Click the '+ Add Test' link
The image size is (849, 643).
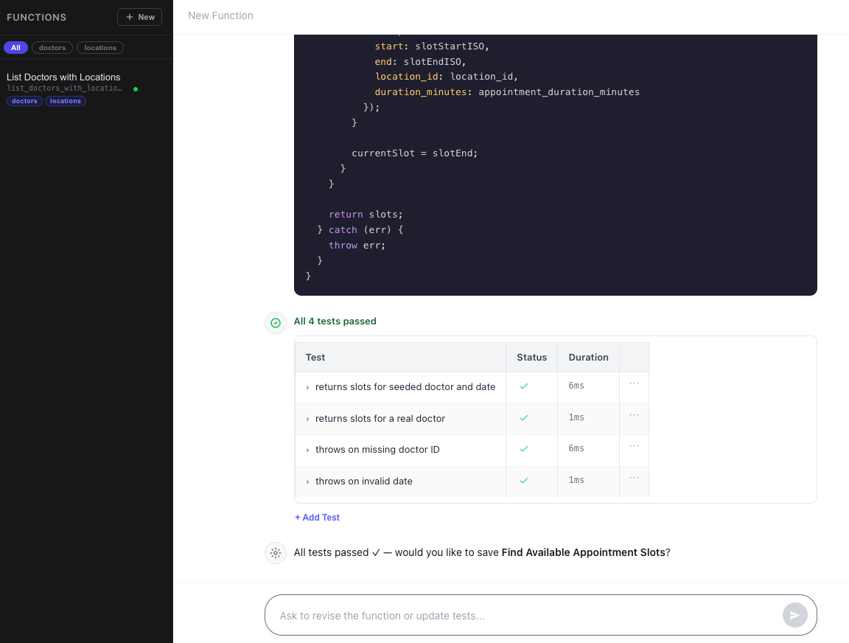coord(317,517)
